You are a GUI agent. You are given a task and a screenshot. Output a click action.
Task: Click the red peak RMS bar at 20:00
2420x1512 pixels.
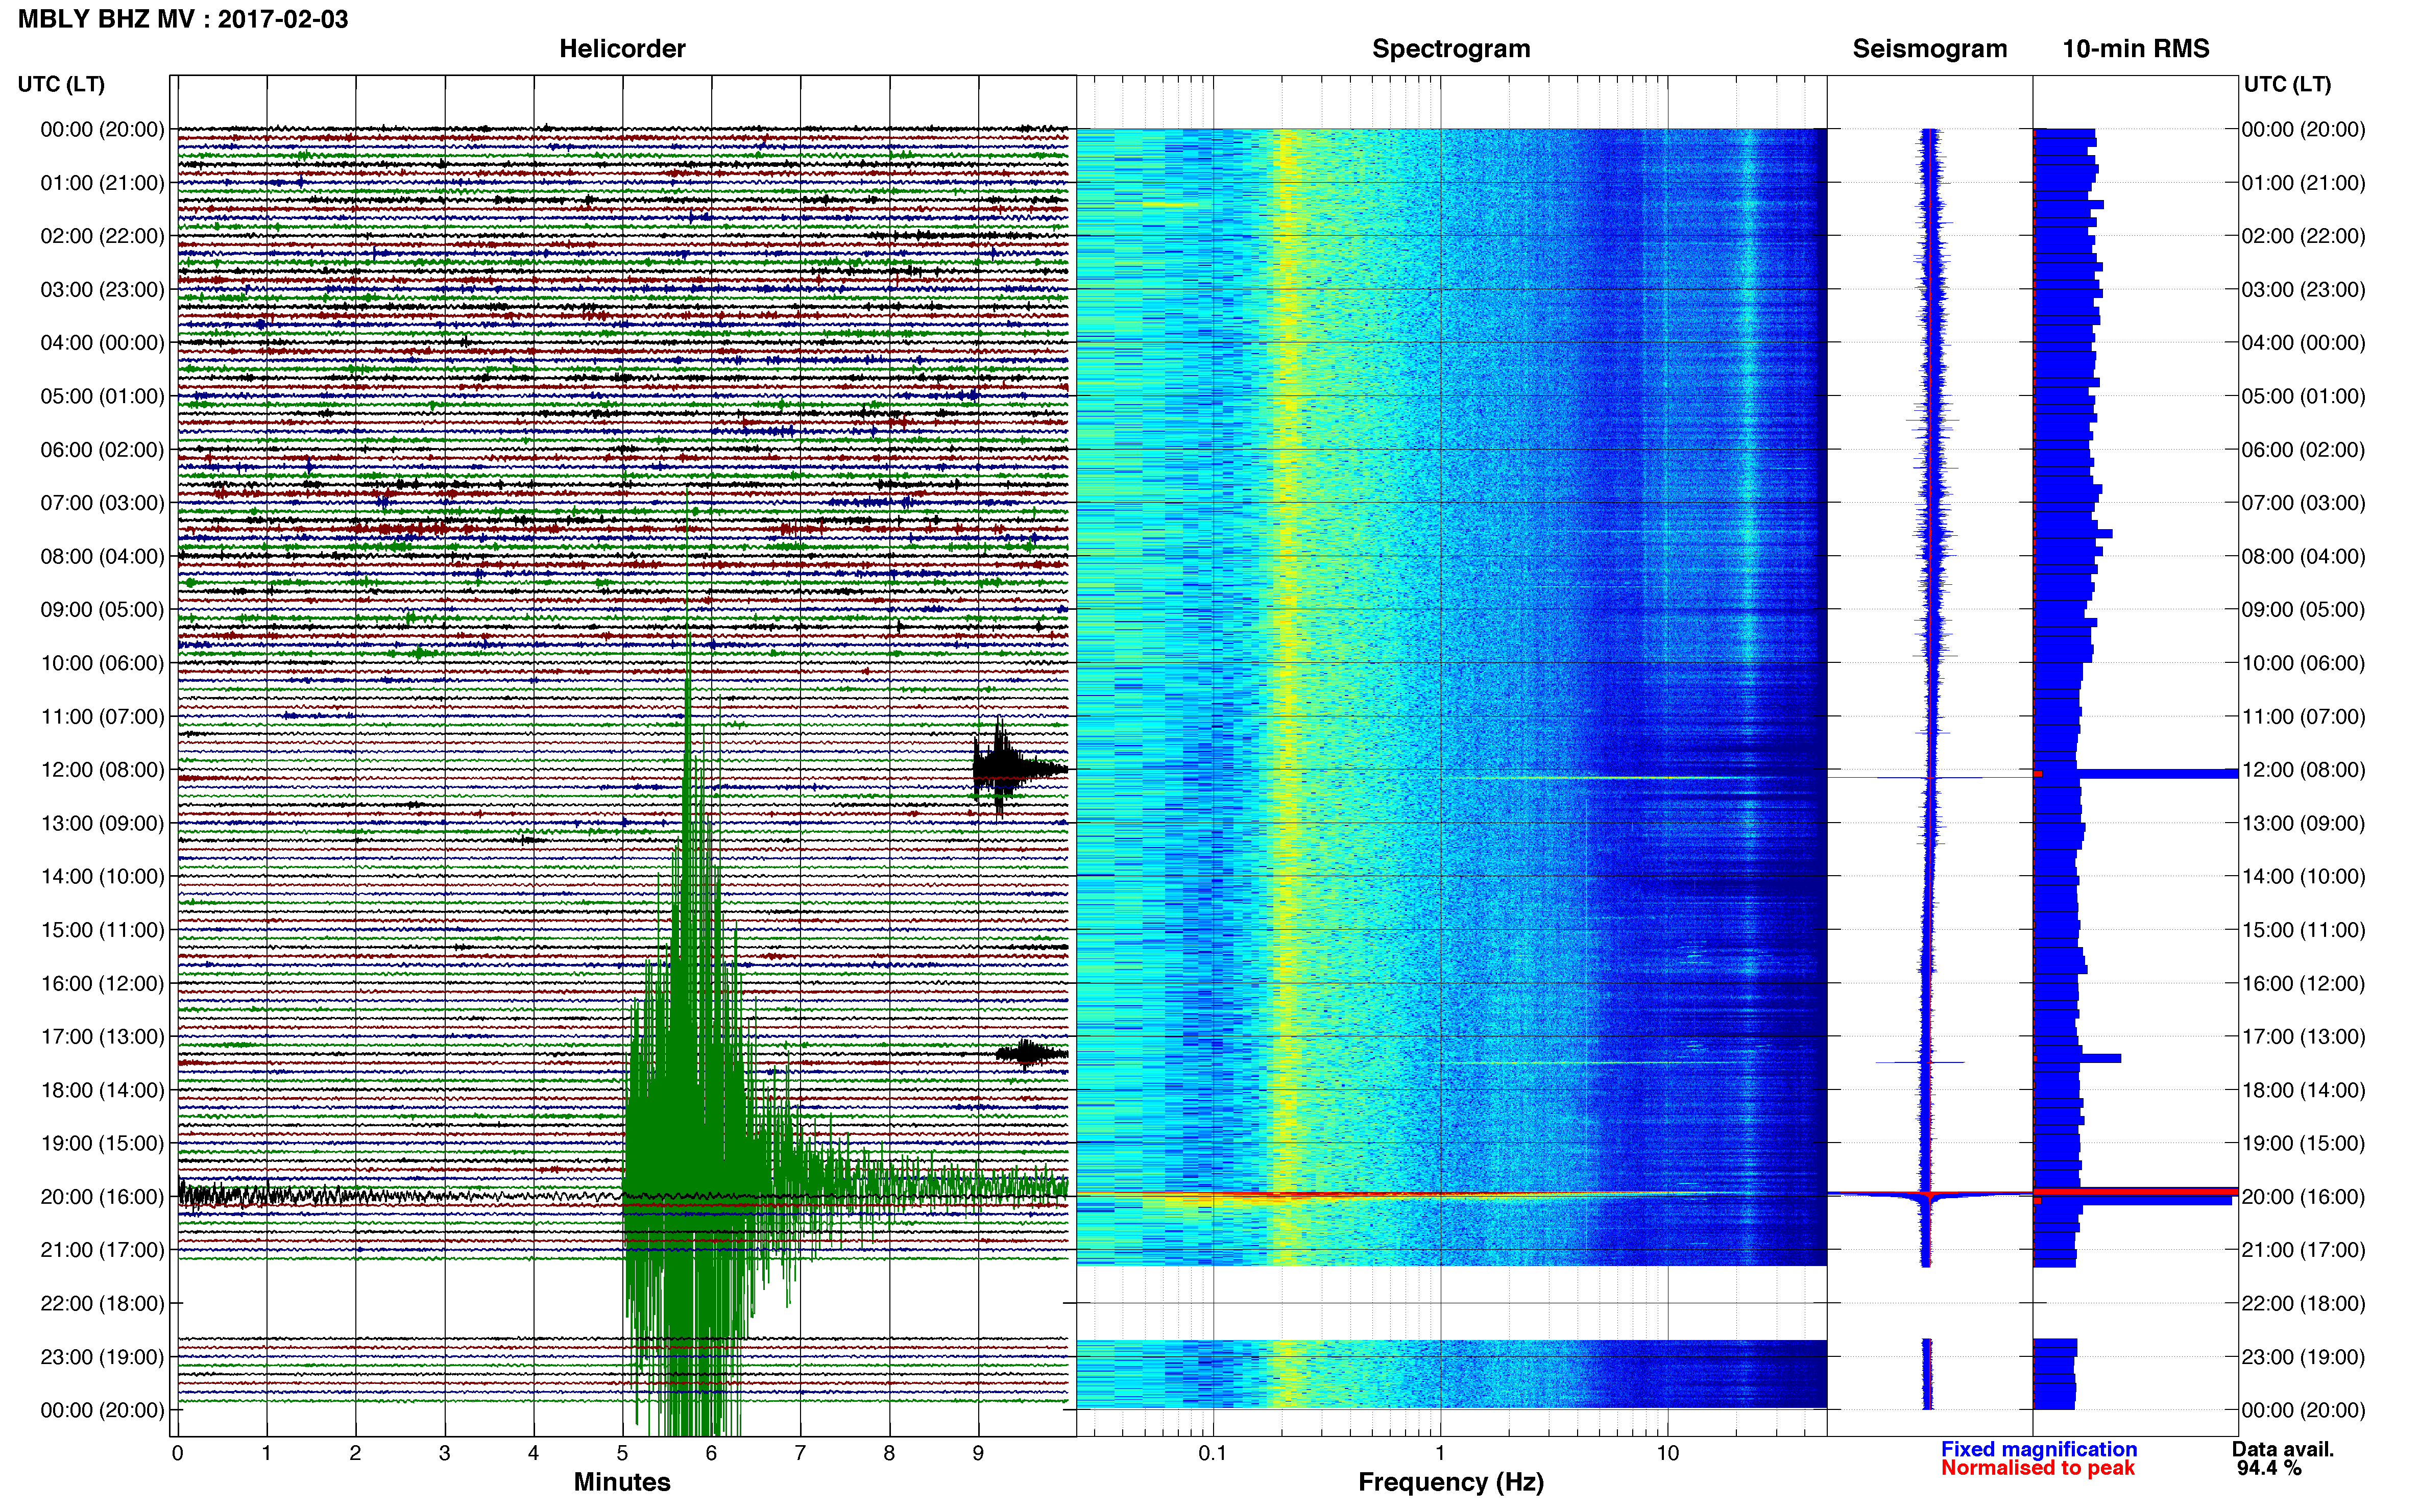[2136, 1191]
